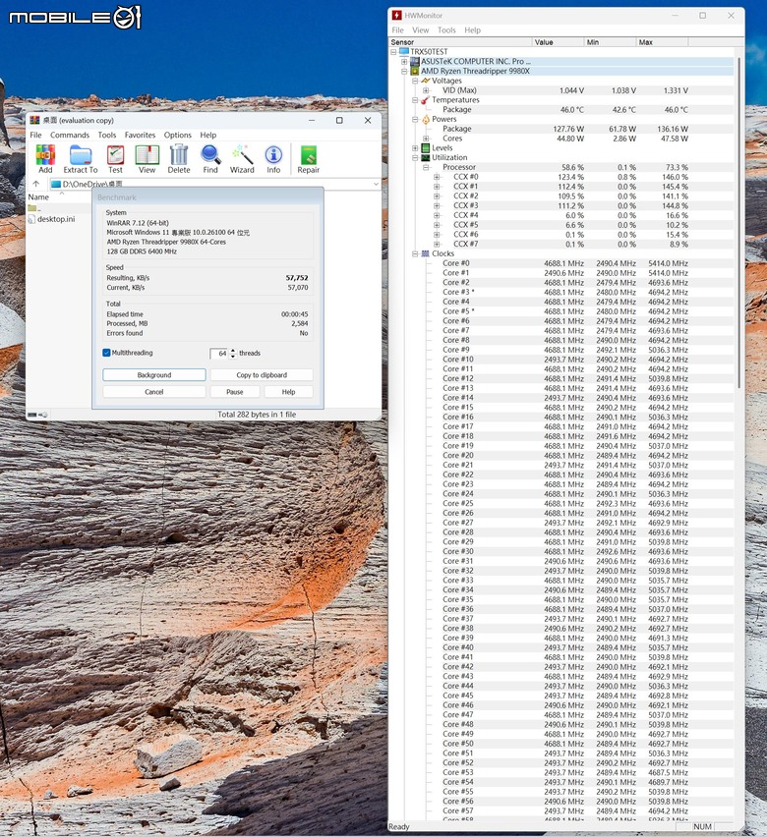Click the threads count input field
The image size is (767, 837).
219,354
